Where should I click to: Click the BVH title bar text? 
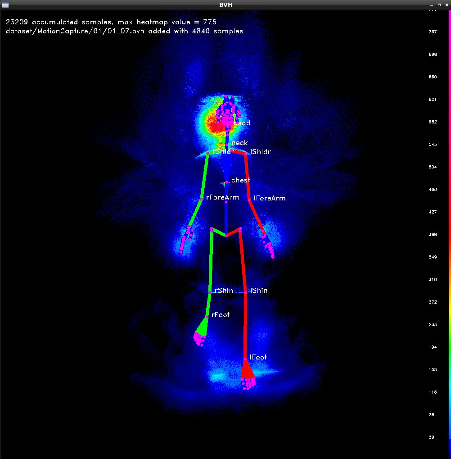tap(225, 5)
